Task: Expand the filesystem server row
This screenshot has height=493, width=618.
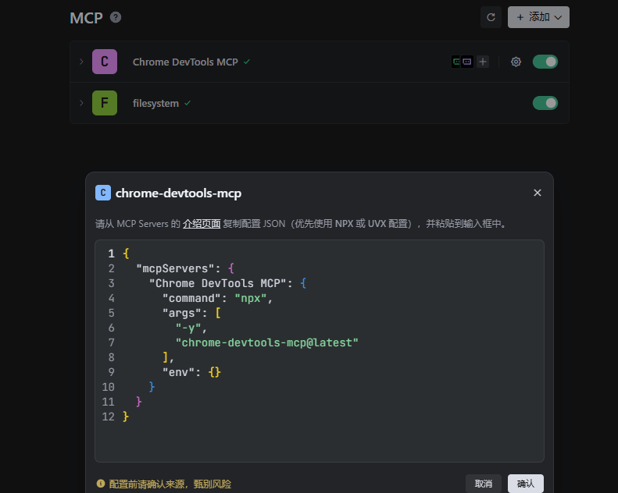Action: tap(81, 103)
